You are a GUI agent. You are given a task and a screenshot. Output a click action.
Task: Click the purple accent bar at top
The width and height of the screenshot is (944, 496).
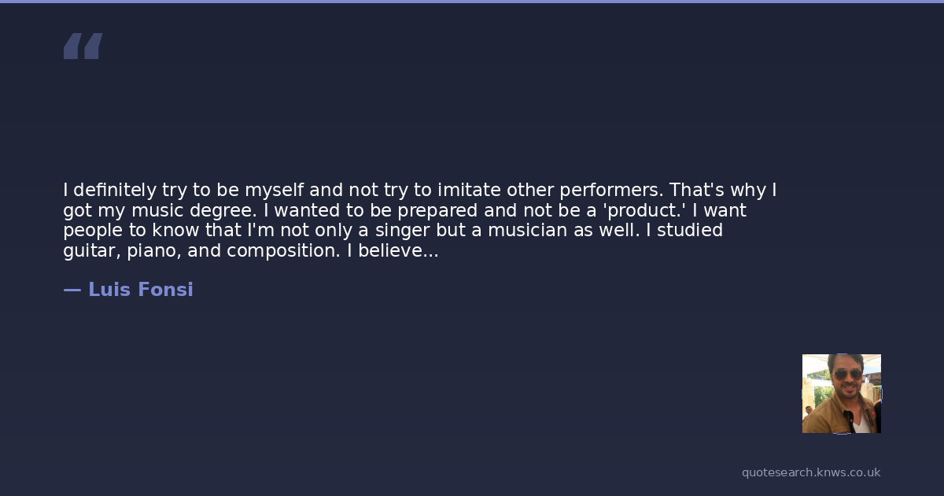coord(472,2)
